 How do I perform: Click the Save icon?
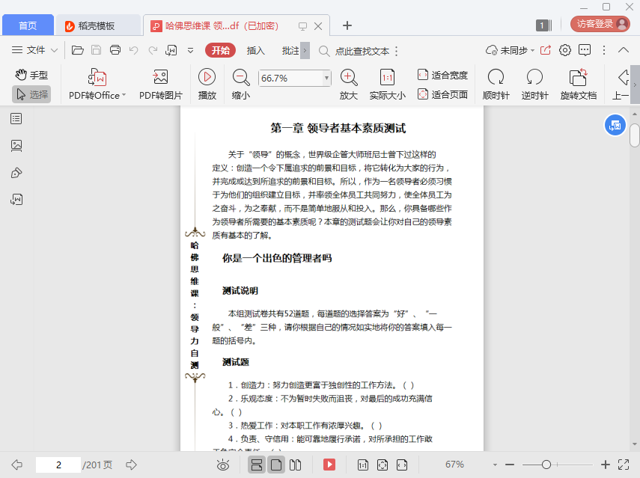(x=97, y=50)
